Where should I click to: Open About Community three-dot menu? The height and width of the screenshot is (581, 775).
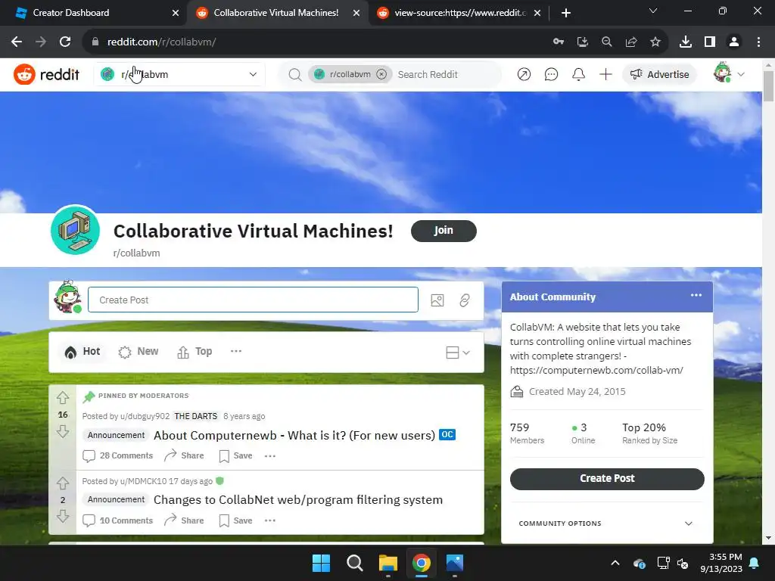pyautogui.click(x=696, y=296)
